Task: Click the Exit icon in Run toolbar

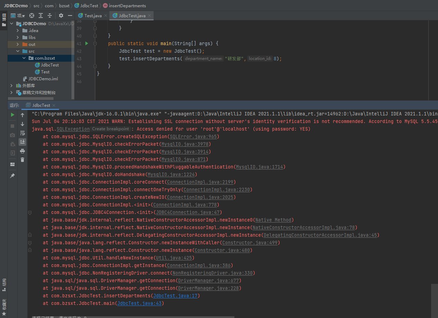Action: coord(12,153)
